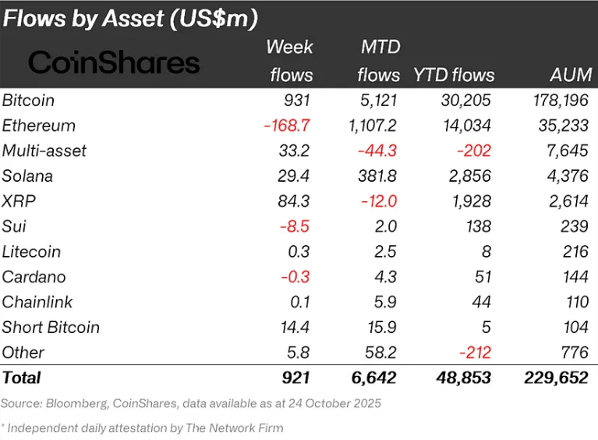Select the Ethereum row label
The image size is (598, 440).
point(39,126)
